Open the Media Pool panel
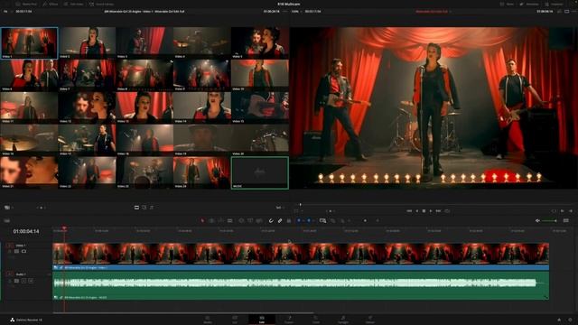The height and width of the screenshot is (325, 578). tap(26, 4)
